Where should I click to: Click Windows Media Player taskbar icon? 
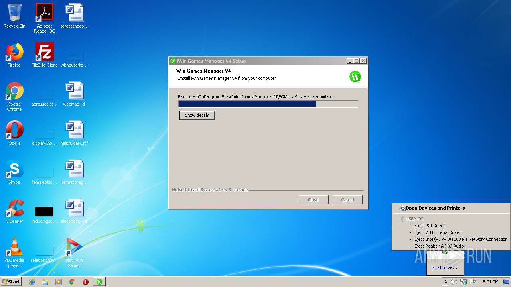click(x=59, y=282)
